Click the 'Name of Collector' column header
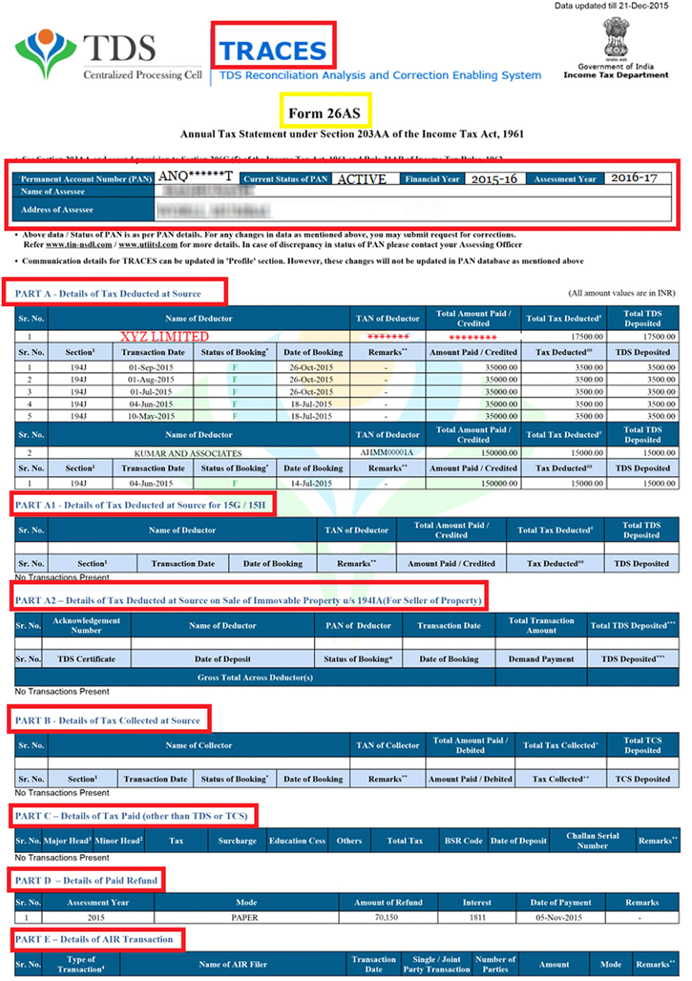692x981 pixels. pyautogui.click(x=199, y=745)
